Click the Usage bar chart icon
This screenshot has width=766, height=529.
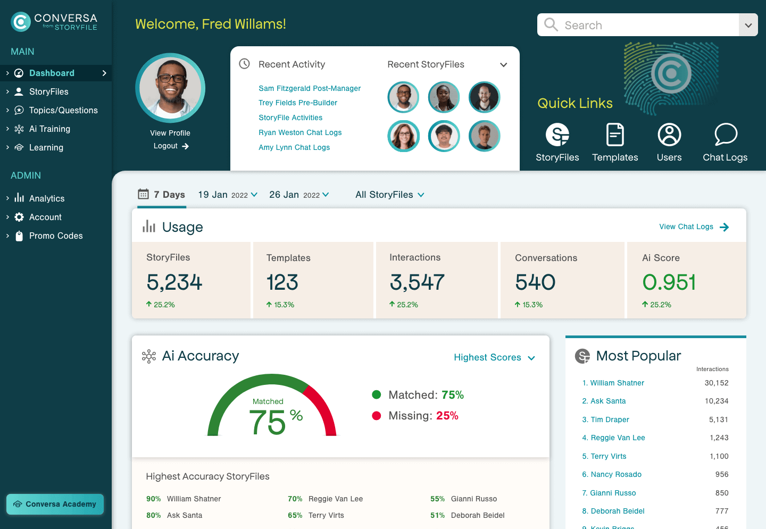pos(149,227)
